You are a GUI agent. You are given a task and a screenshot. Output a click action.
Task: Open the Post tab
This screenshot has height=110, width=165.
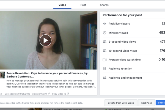83,5
